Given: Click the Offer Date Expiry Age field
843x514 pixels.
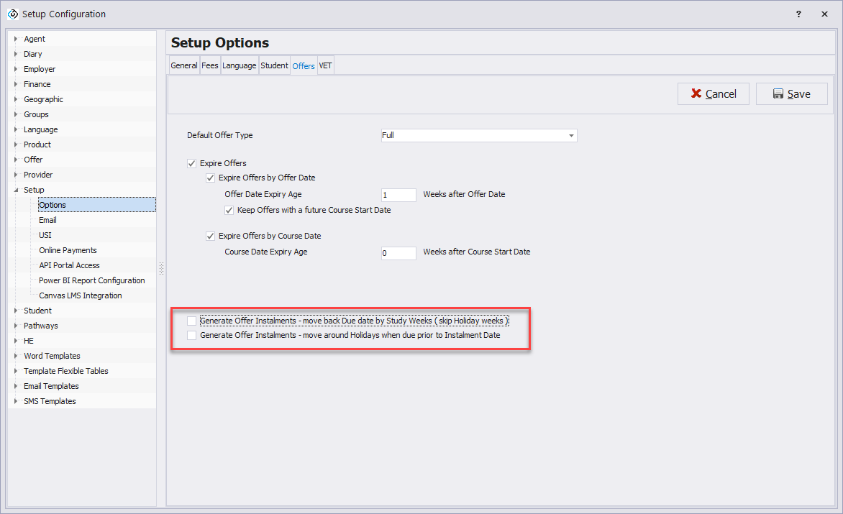Looking at the screenshot, I should (x=398, y=195).
